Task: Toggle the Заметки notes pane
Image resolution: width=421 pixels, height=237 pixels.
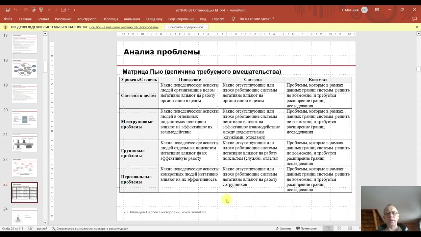Action: tap(283, 228)
